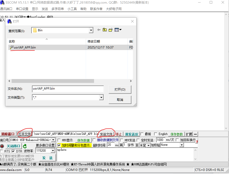The image size is (229, 174).
Task: Open the COM10 port number dropdown
Action: [53, 140]
